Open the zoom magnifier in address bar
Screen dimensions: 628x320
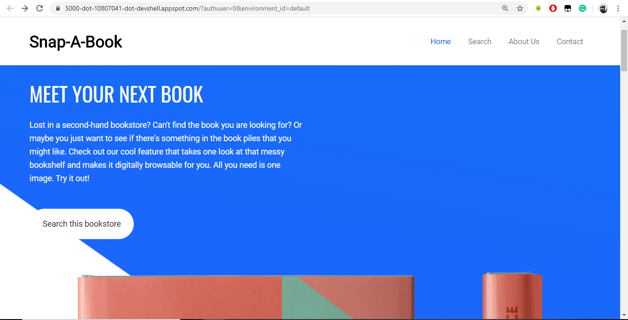pyautogui.click(x=505, y=8)
